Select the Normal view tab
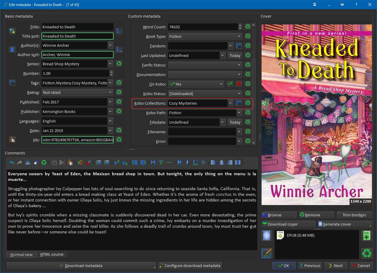This screenshot has width=377, height=273. [21, 255]
